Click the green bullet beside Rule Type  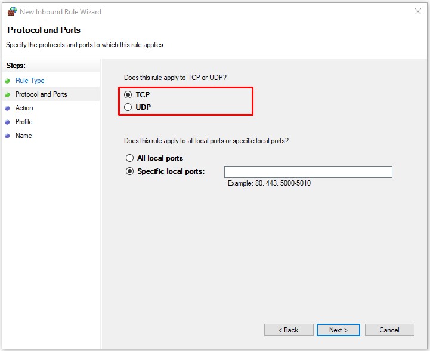7,81
